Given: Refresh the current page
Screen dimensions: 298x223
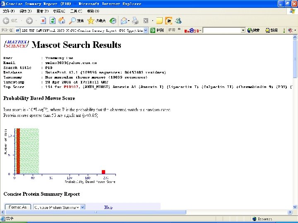Looking at the screenshot, I should tap(53, 21).
